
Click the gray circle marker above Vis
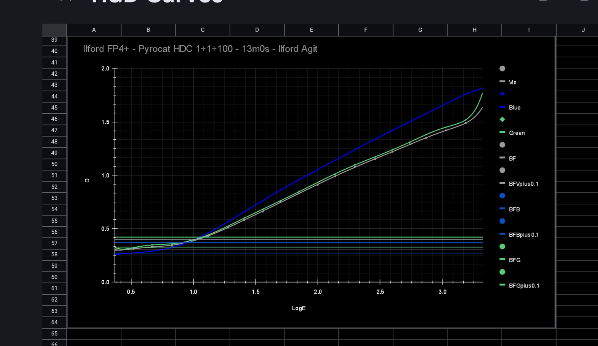click(x=502, y=68)
